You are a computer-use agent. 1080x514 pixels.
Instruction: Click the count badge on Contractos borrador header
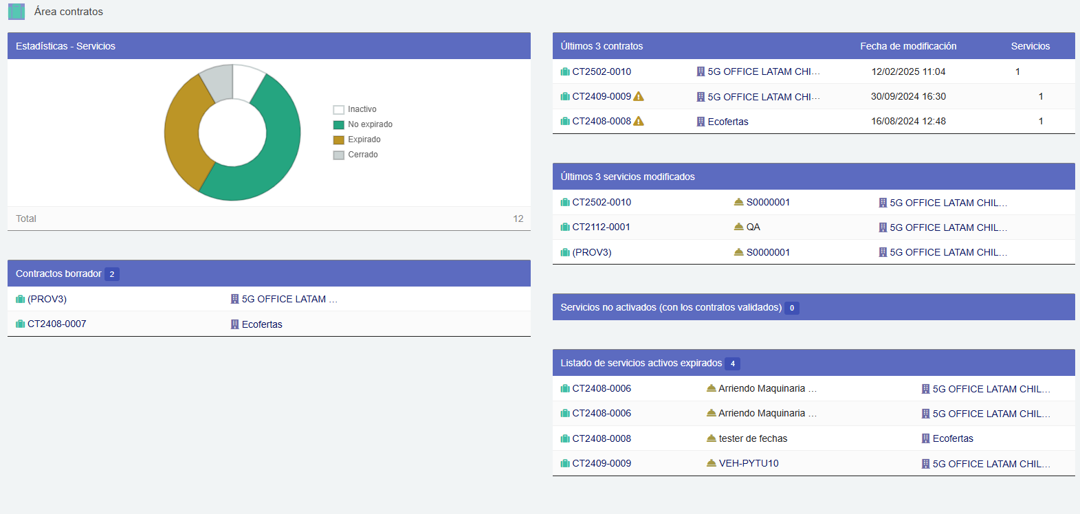pyautogui.click(x=112, y=274)
